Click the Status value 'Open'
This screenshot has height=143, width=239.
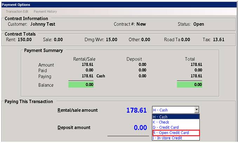pos(198,24)
